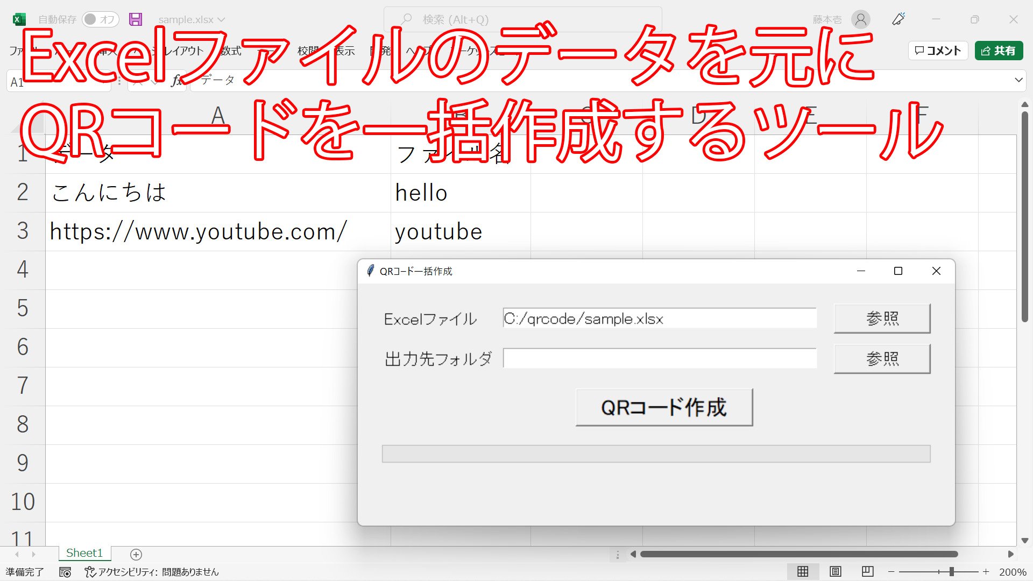
Task: Select row 2 header
Action: click(23, 193)
